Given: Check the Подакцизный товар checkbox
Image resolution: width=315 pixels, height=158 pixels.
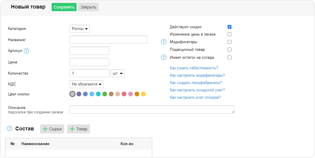Looking at the screenshot, I should [230, 50].
